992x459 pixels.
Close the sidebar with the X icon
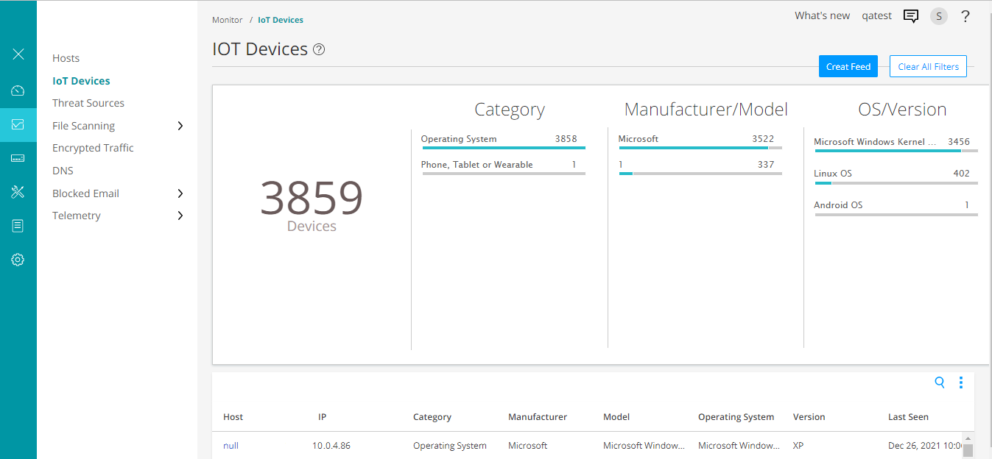18,54
